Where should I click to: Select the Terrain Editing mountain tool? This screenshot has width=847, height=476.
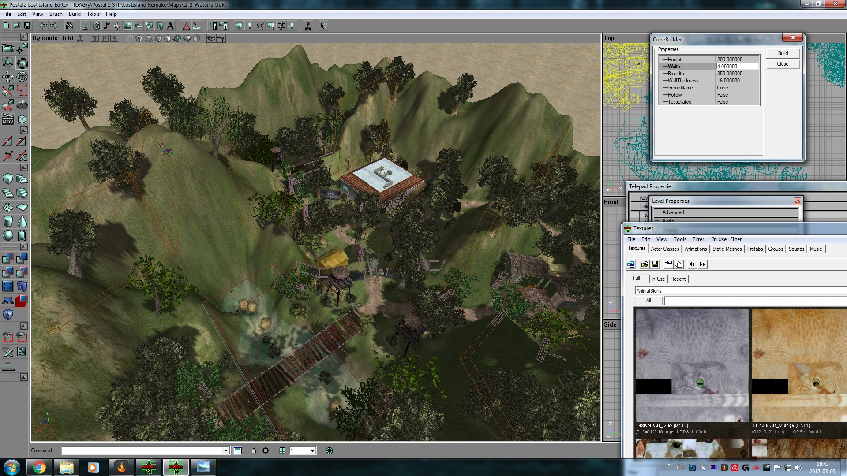click(x=22, y=105)
